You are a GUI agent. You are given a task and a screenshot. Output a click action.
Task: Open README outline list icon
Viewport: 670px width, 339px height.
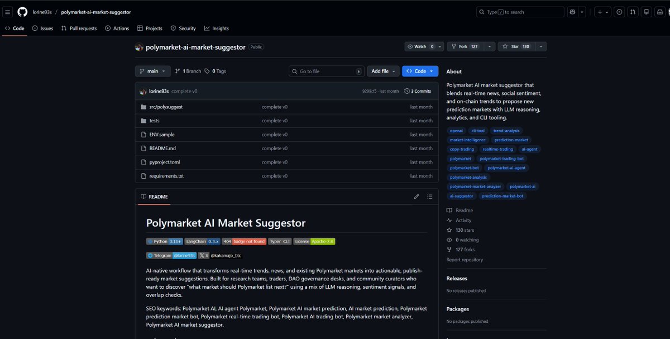pos(430,197)
